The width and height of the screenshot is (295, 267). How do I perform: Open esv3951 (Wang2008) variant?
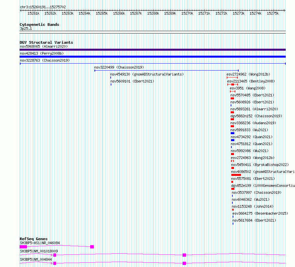[248, 88]
